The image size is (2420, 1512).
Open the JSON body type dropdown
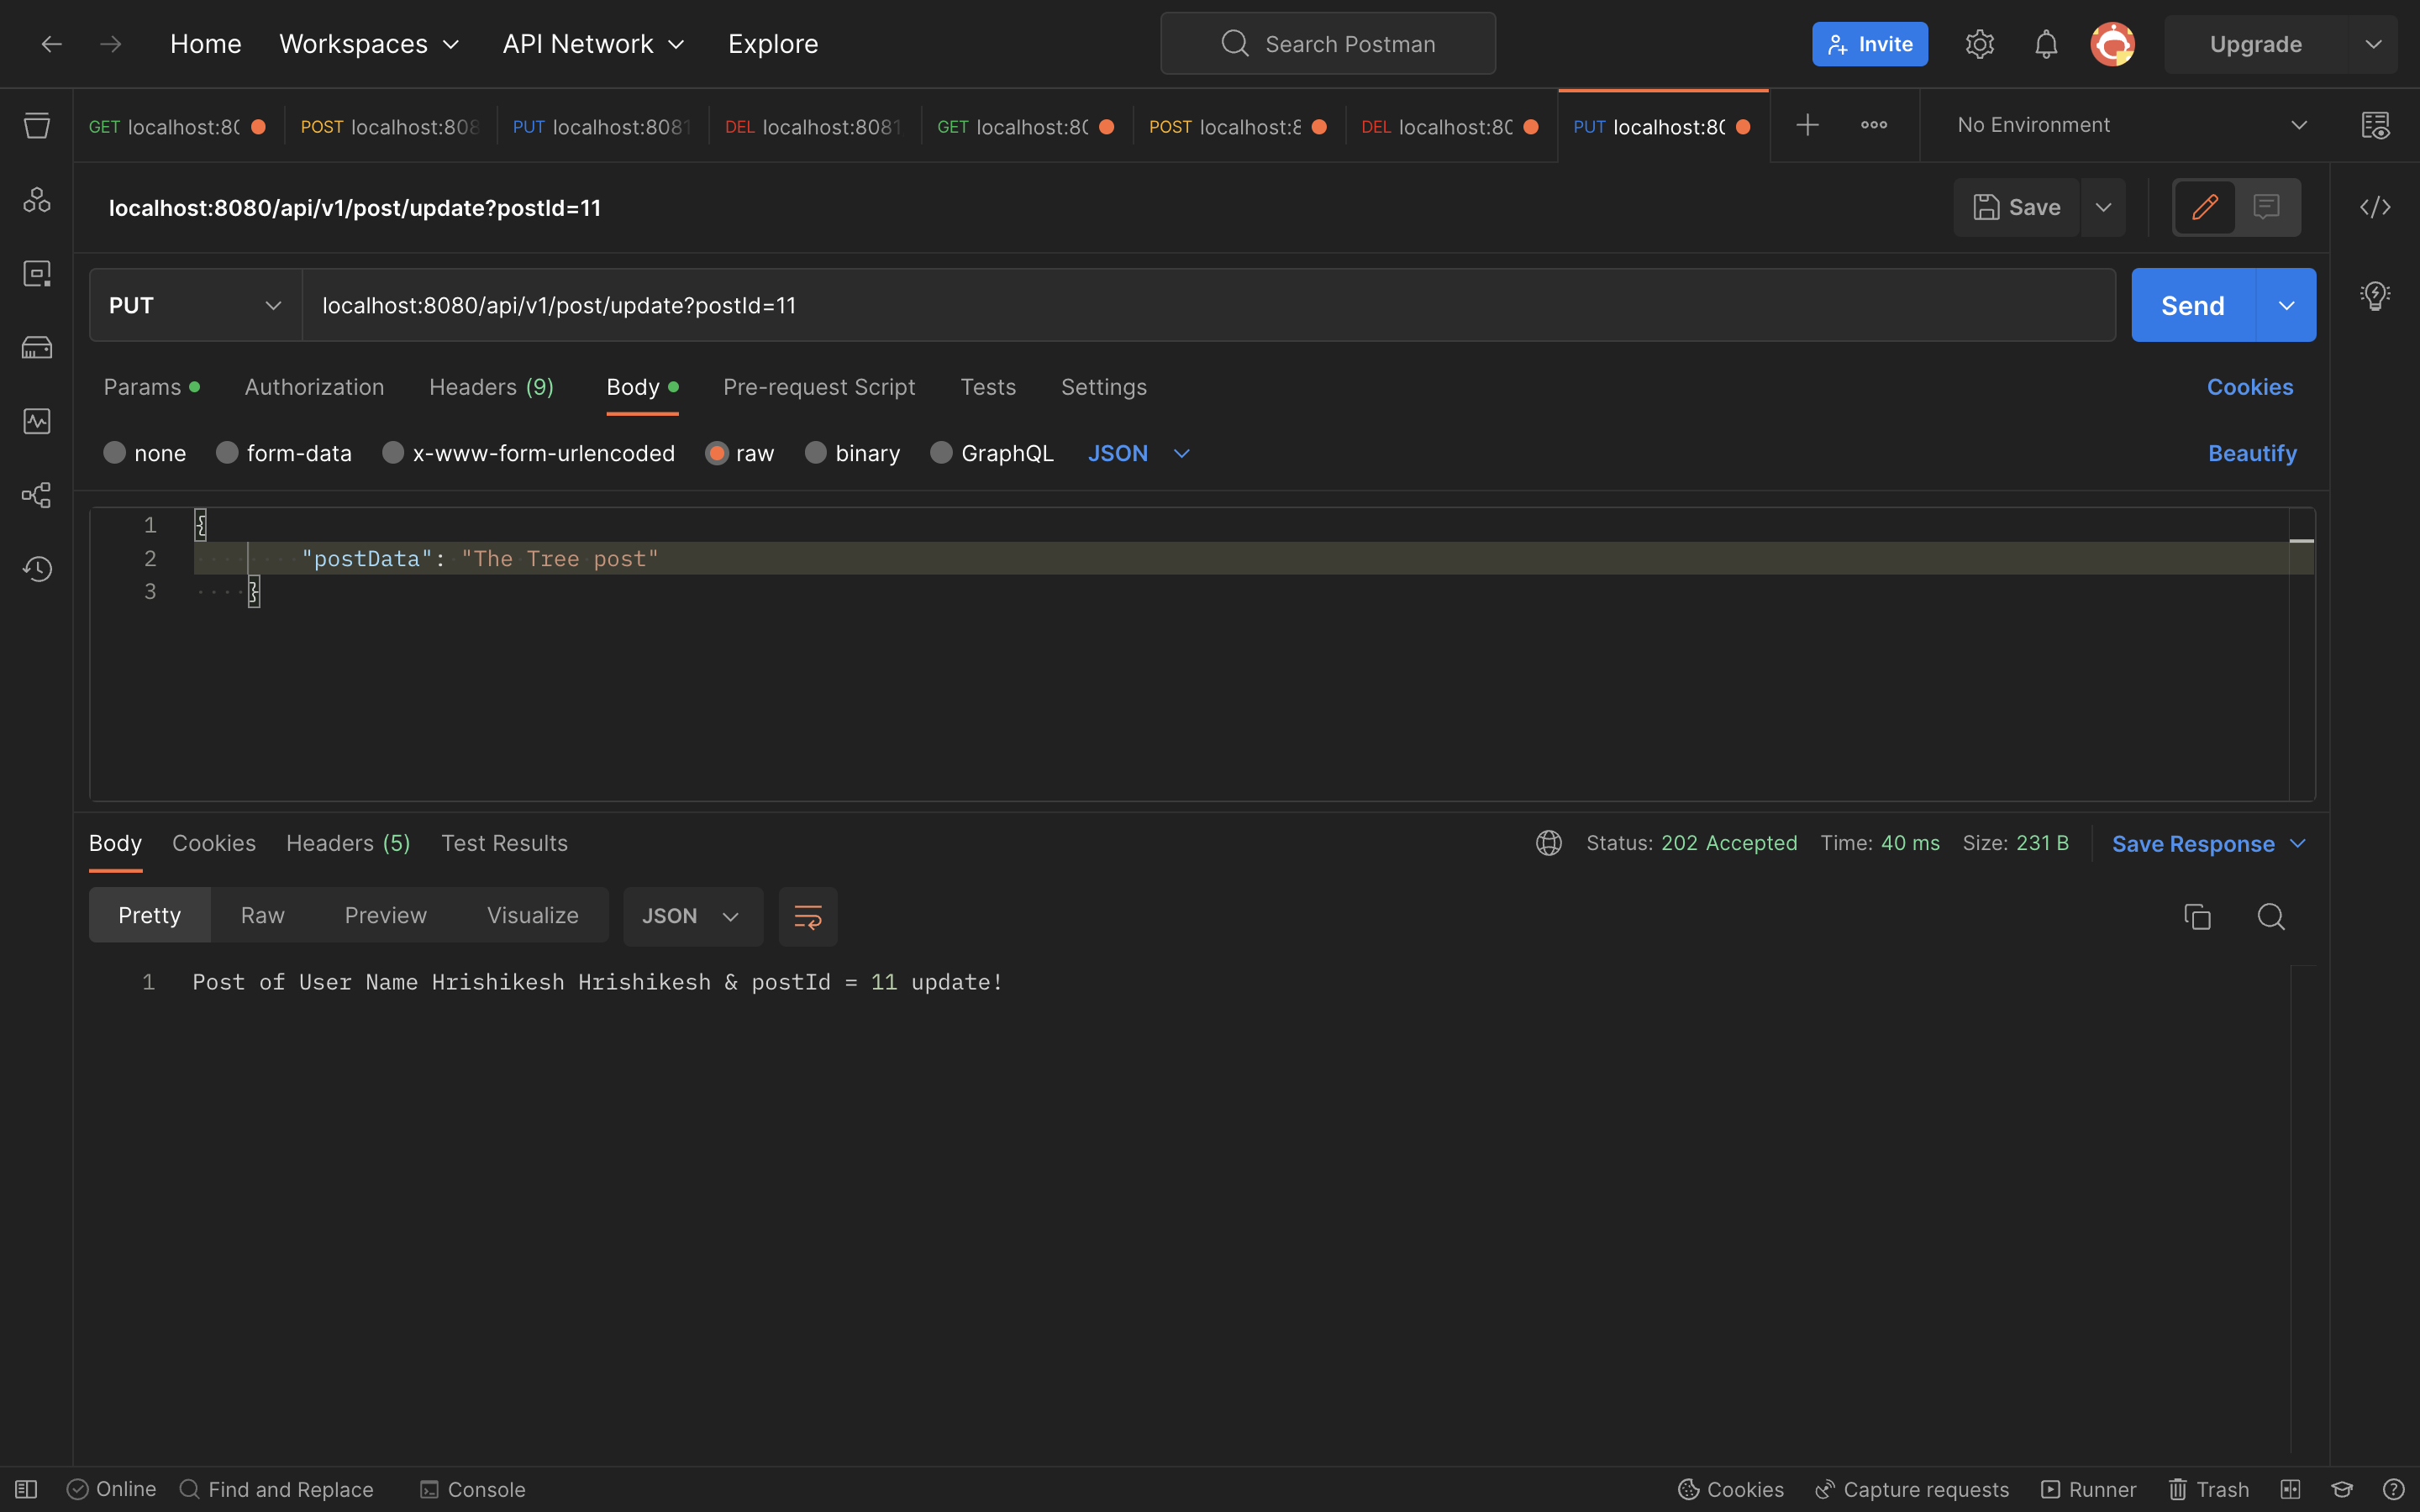coord(1138,453)
